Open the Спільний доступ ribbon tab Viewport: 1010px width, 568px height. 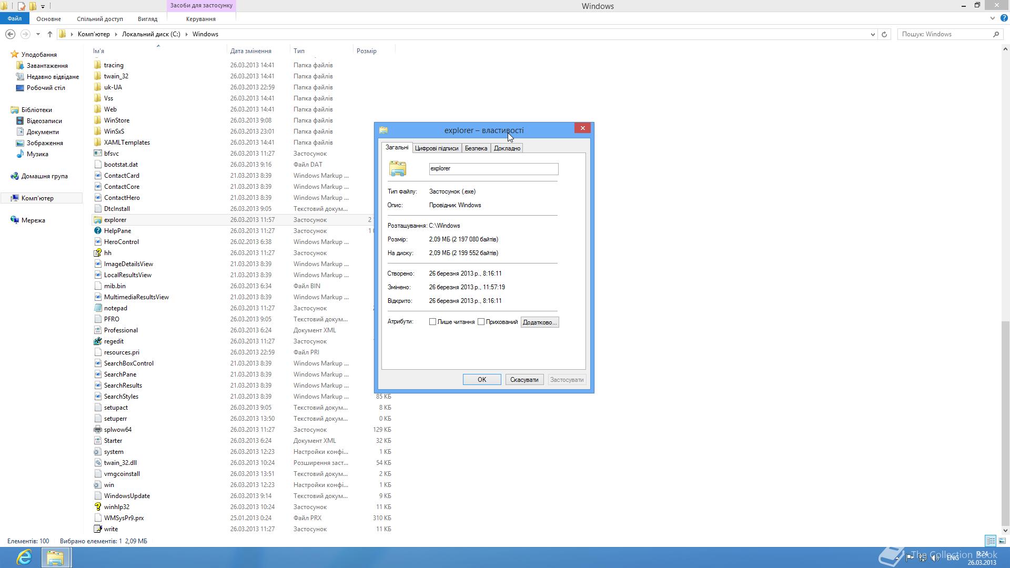(x=100, y=19)
